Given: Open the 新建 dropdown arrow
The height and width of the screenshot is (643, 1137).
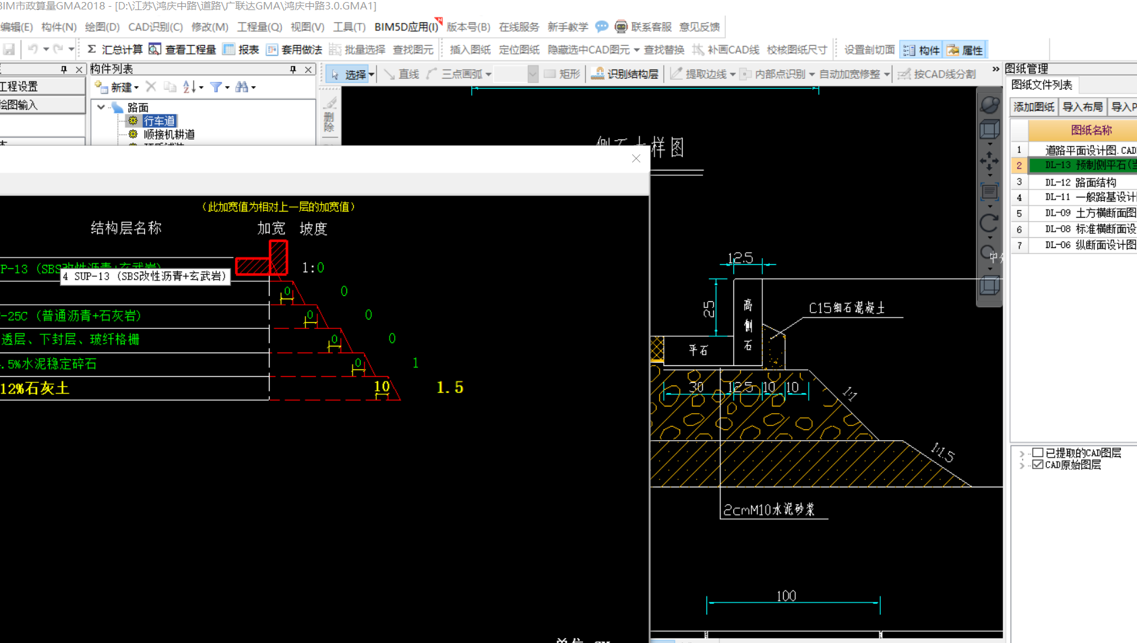Looking at the screenshot, I should pos(136,88).
